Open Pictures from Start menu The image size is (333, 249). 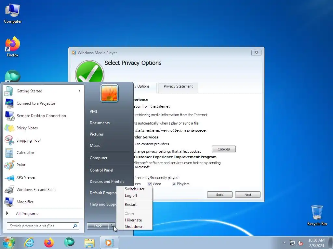click(97, 134)
